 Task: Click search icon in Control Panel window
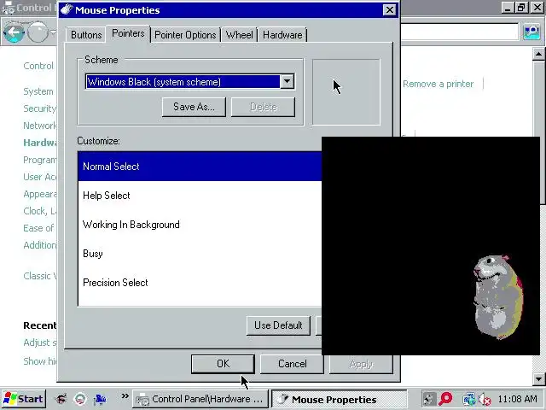point(531,32)
